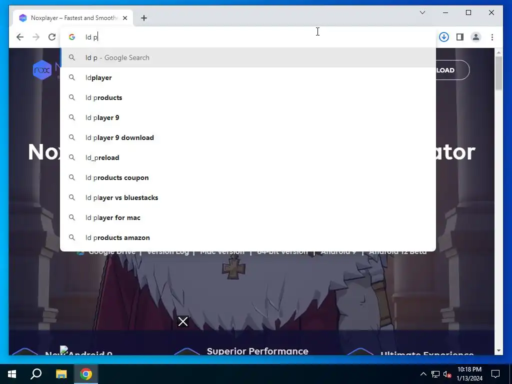Click the magnifier icon beside 'ld player for mac'
The width and height of the screenshot is (512, 384).
point(72,217)
